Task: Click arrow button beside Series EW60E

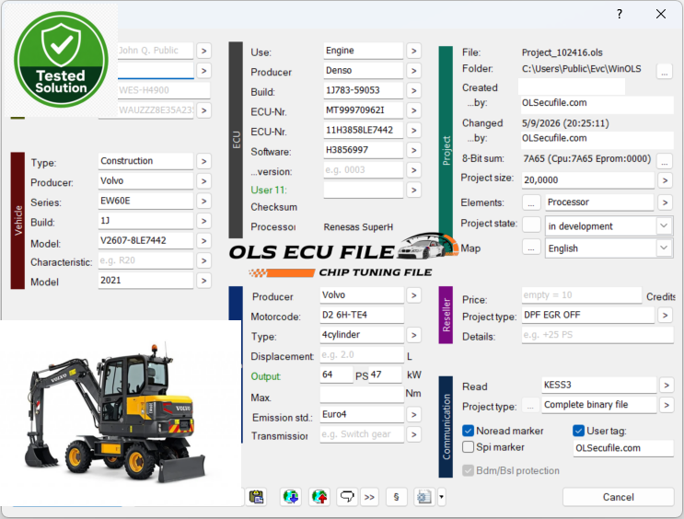Action: (203, 201)
